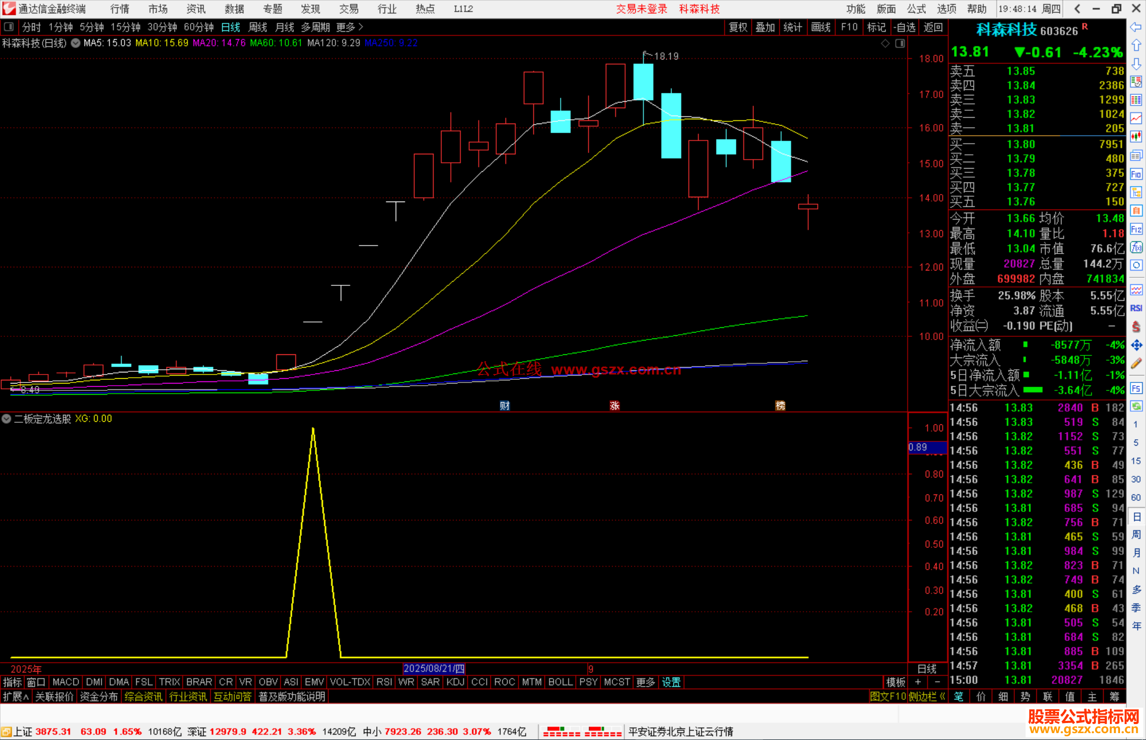This screenshot has height=740, width=1146.
Task: Open the tree structure icon in sidebar
Action: coord(1136,192)
